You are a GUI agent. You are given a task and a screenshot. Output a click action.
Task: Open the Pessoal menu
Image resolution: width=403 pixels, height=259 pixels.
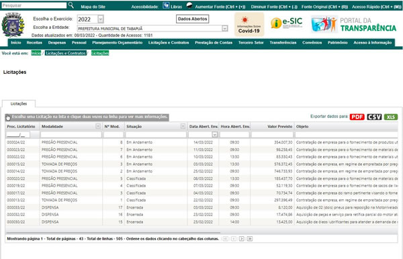point(79,43)
